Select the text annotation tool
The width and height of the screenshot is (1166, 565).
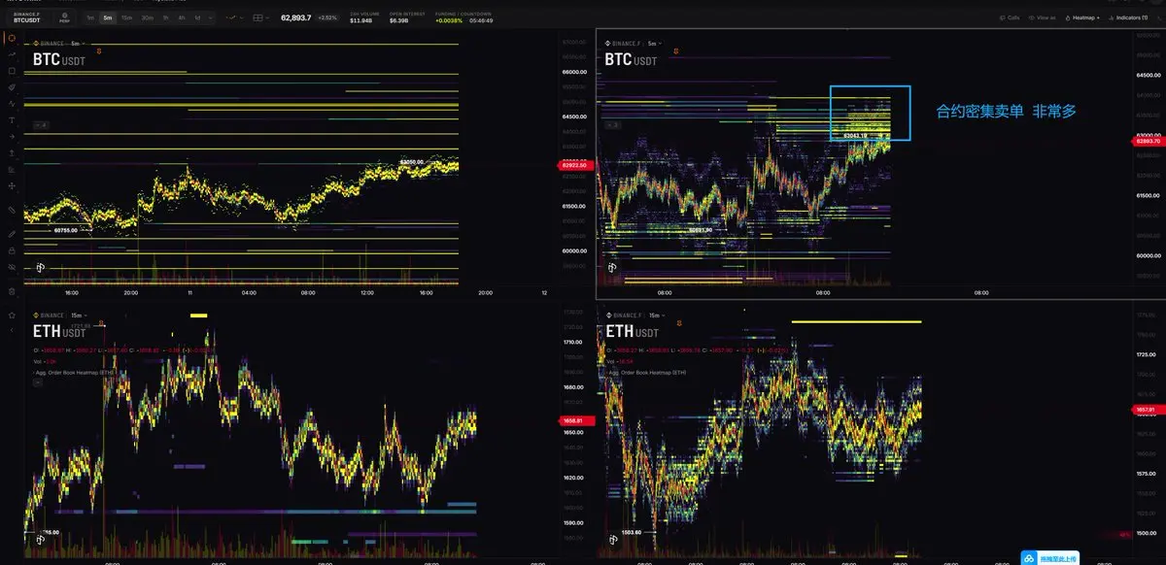[11, 120]
